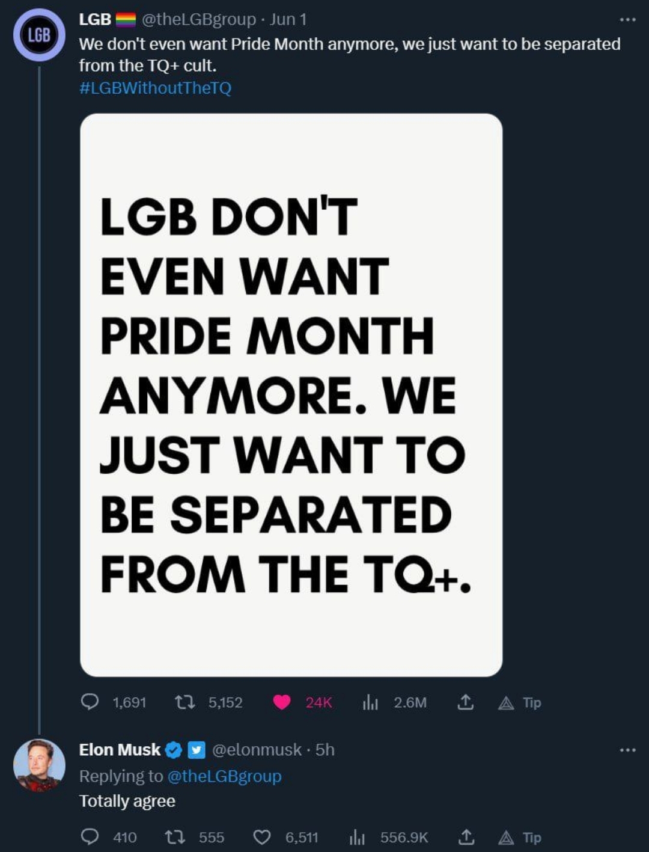
Task: Like the Totally agree reply
Action: tap(262, 837)
